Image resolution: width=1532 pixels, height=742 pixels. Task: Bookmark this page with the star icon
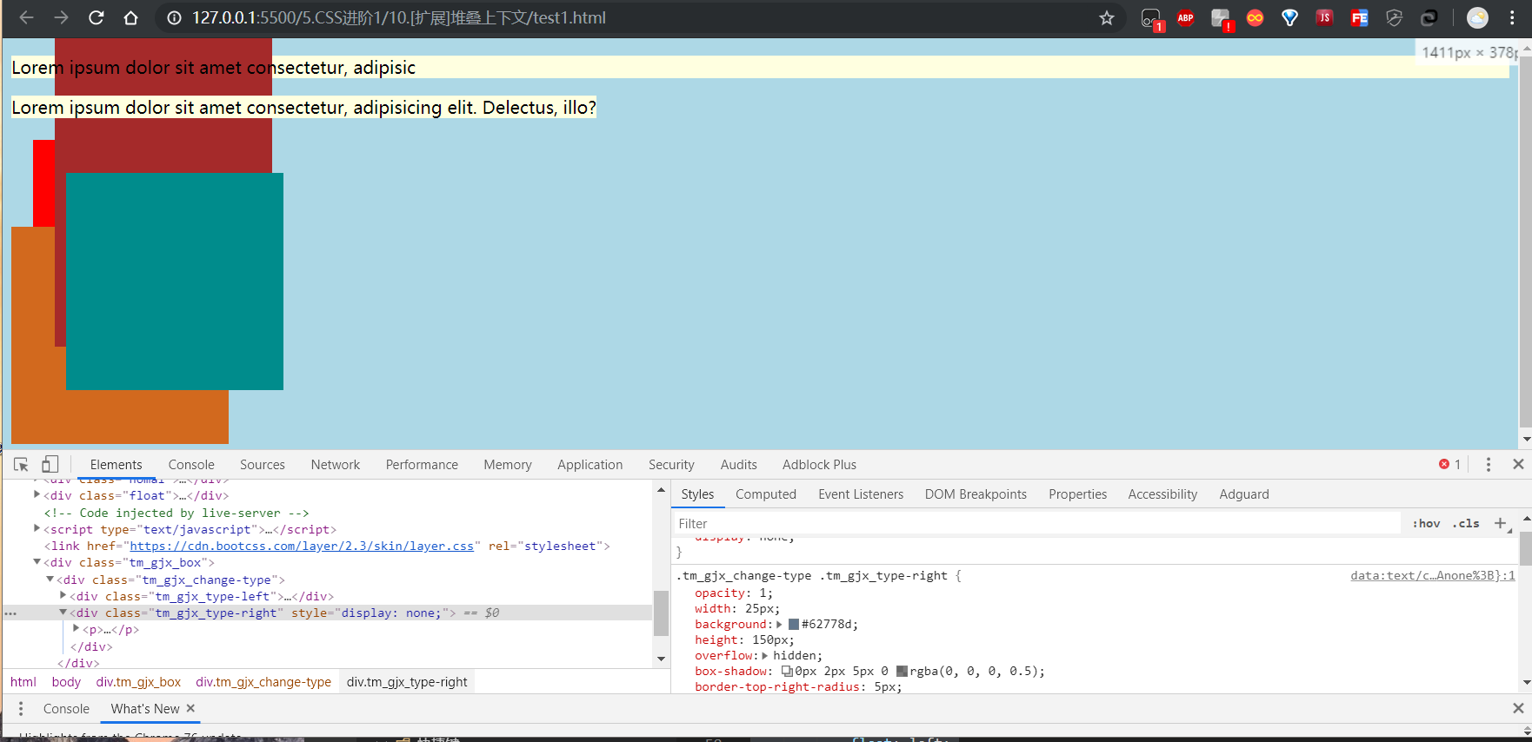tap(1107, 17)
